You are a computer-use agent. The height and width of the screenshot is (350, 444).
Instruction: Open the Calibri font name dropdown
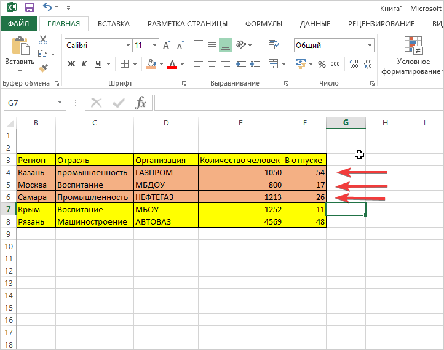pos(128,46)
